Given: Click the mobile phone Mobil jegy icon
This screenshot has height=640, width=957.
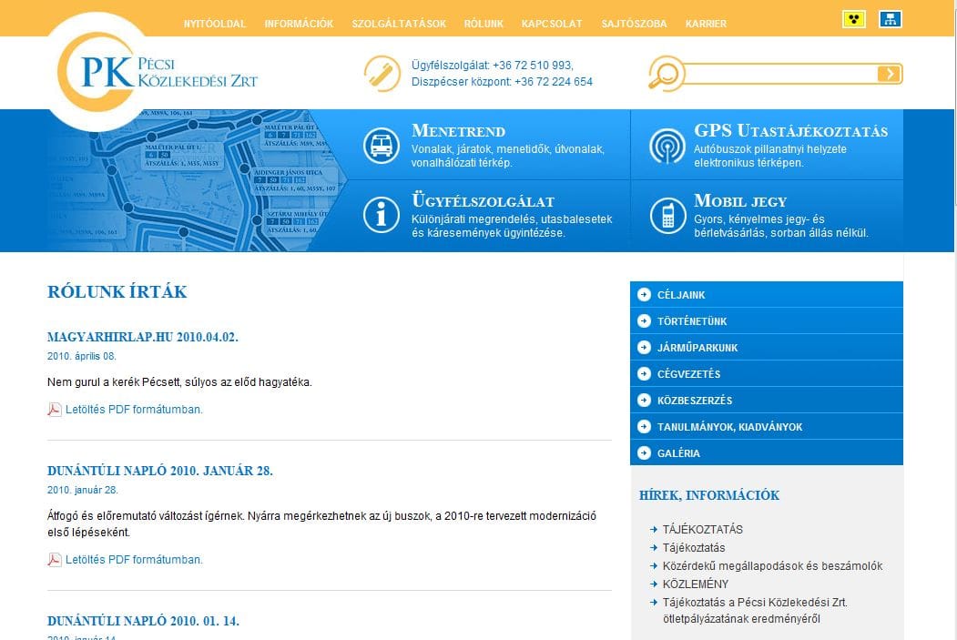Looking at the screenshot, I should (667, 216).
